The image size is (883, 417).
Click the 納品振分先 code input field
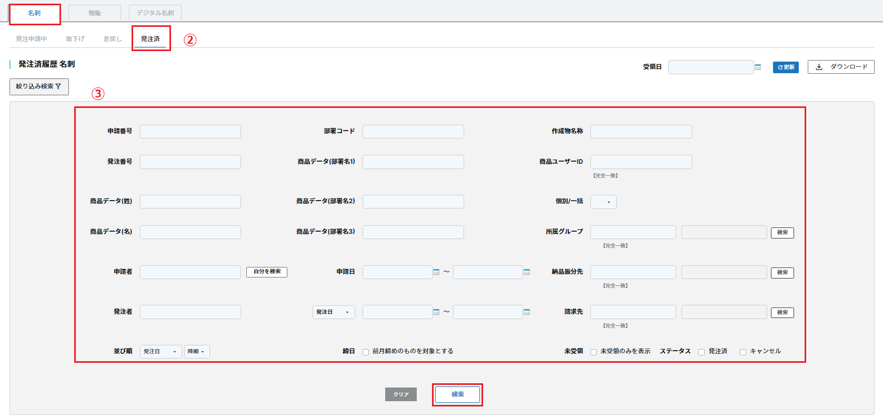pos(633,272)
